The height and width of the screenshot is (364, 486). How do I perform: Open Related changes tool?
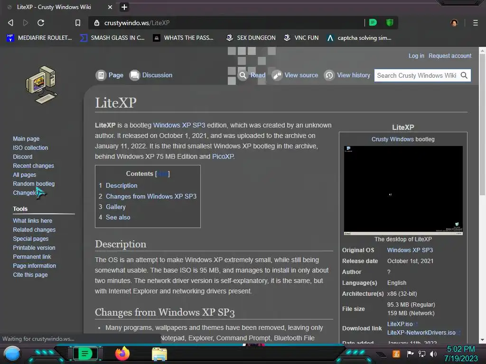click(x=34, y=230)
